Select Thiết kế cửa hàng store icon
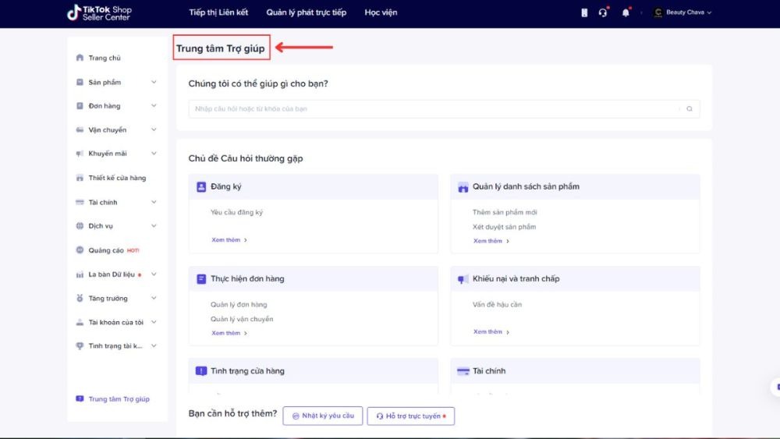The height and width of the screenshot is (439, 780). point(80,178)
